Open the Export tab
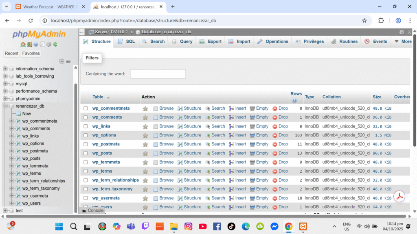417x234 pixels. point(211,41)
